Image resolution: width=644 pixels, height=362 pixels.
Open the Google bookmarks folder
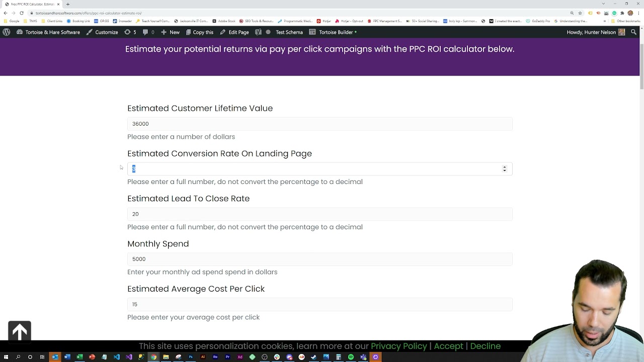12,21
